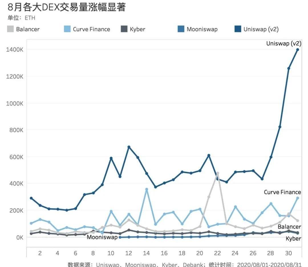Click the data source footnote text

tap(184, 264)
